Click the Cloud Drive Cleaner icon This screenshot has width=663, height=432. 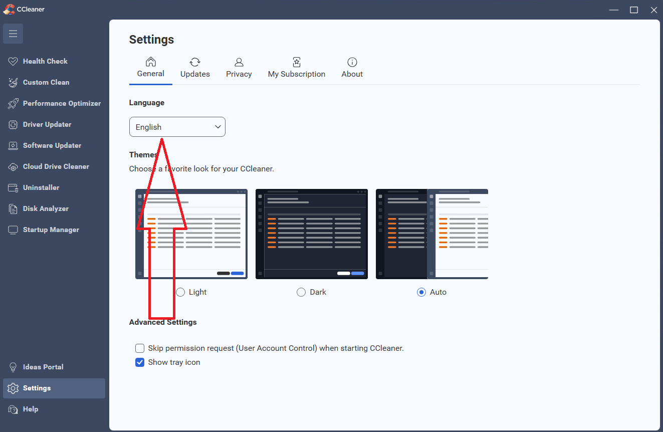click(x=13, y=166)
